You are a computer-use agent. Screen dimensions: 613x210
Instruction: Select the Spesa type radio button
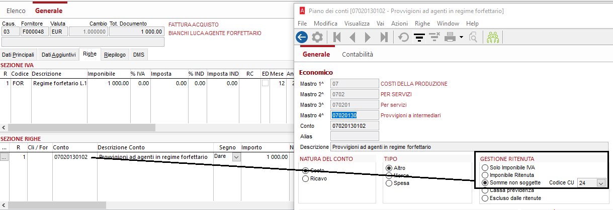[389, 183]
